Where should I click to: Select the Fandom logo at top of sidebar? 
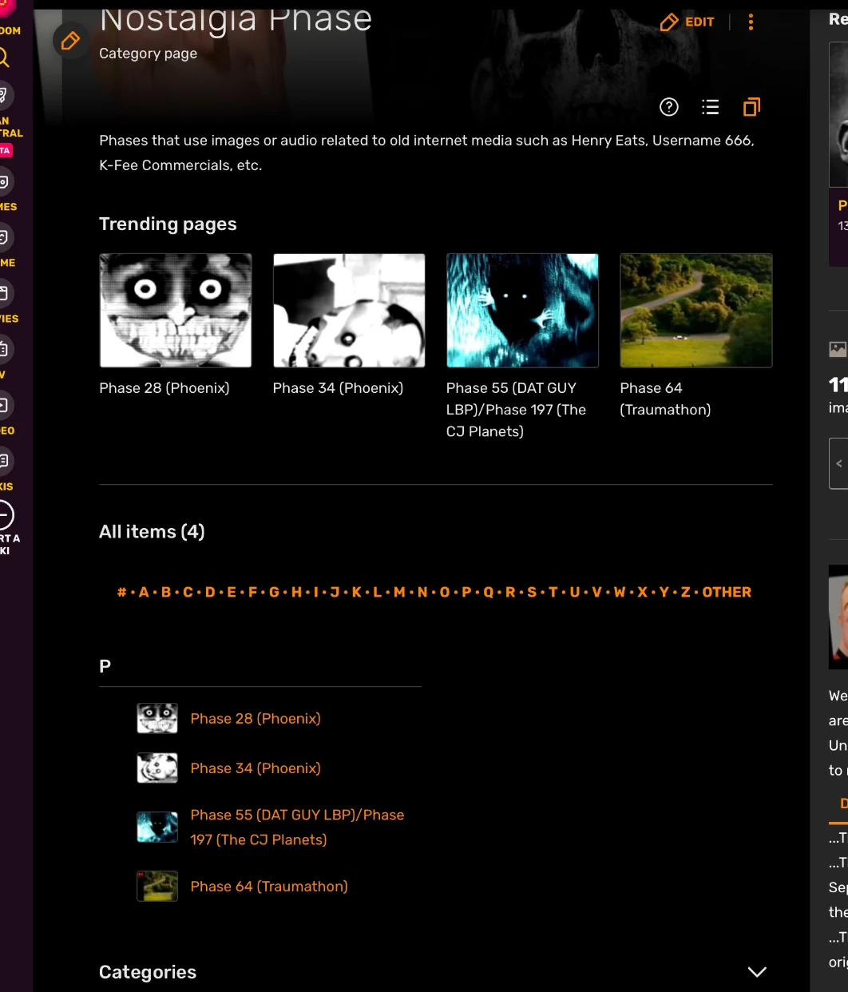point(6,8)
